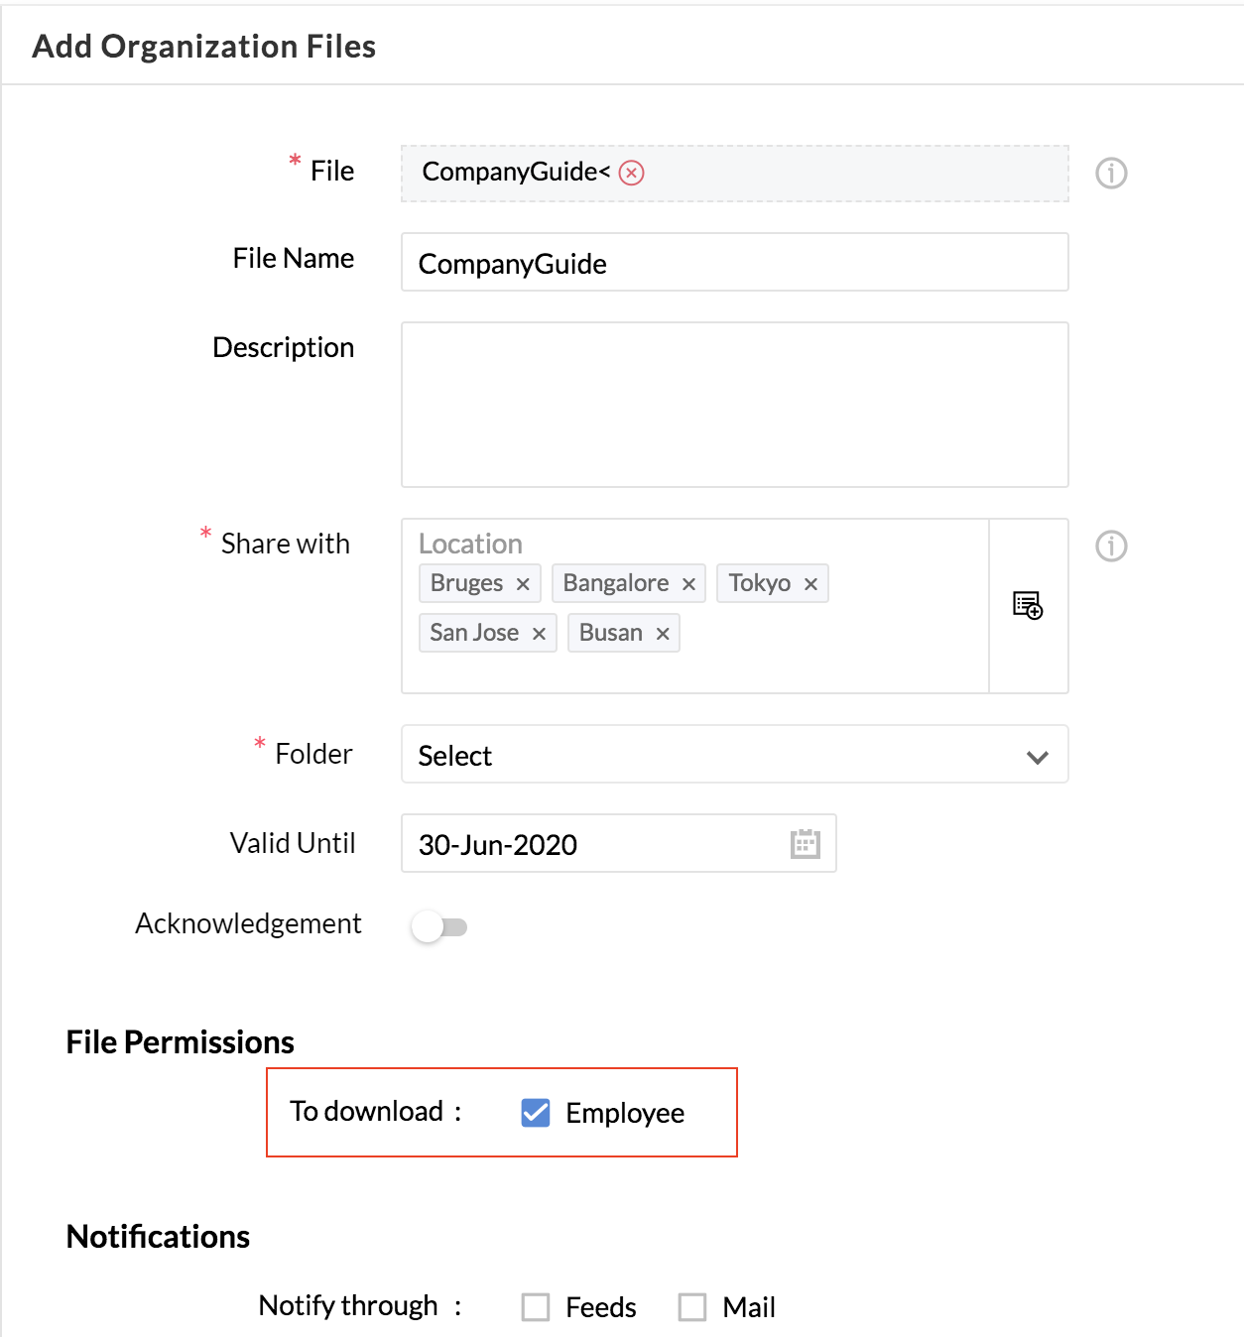Viewport: 1244px width, 1337px height.
Task: Click the info icon beside Share with
Action: (1111, 546)
